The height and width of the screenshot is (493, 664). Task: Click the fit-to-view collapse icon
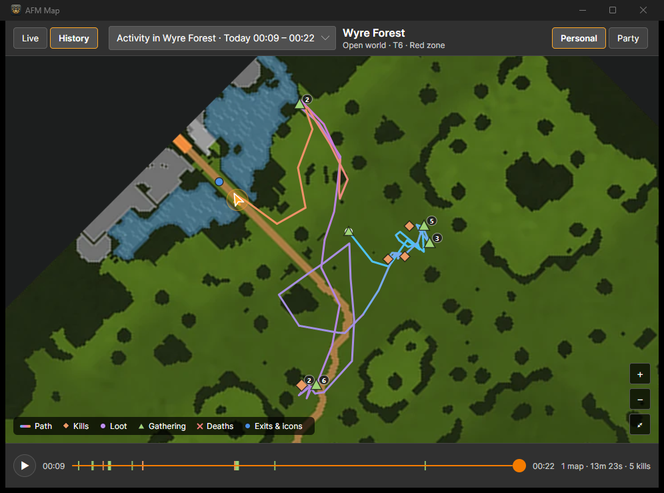(x=640, y=425)
